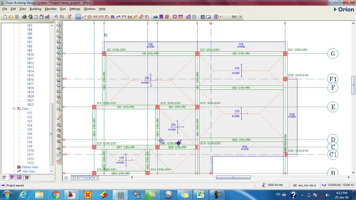The image size is (356, 200).
Task: Select slab 1S1 in the tree
Action: [29, 113]
